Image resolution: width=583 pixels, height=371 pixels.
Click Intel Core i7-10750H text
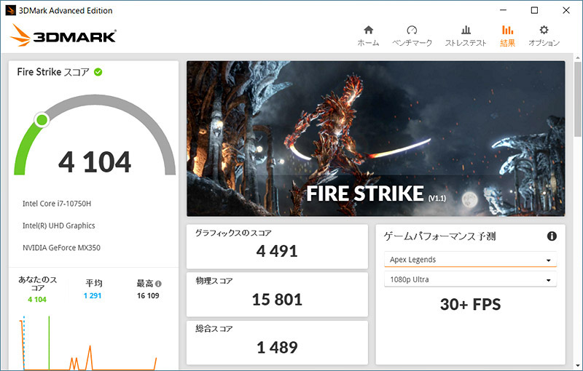point(57,203)
